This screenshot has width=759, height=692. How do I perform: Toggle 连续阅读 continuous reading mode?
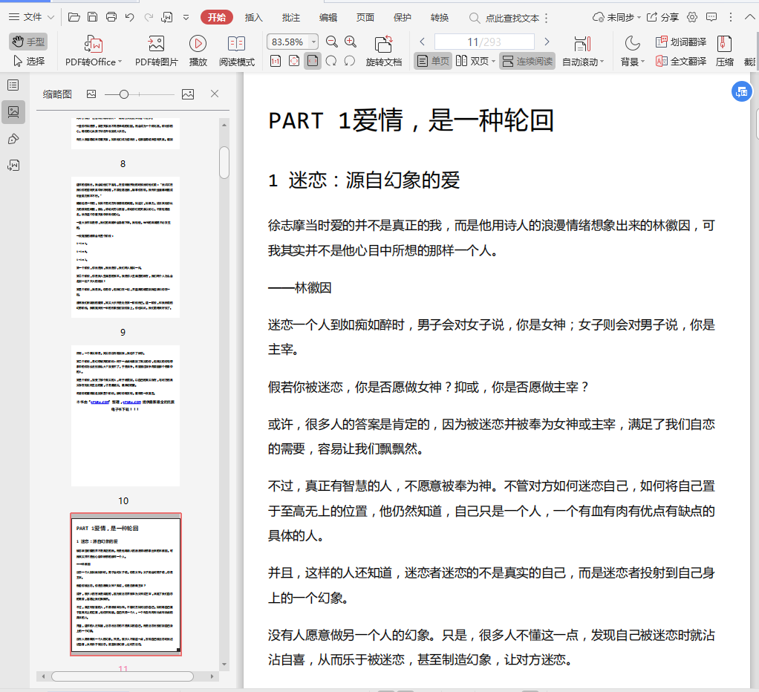[x=527, y=61]
